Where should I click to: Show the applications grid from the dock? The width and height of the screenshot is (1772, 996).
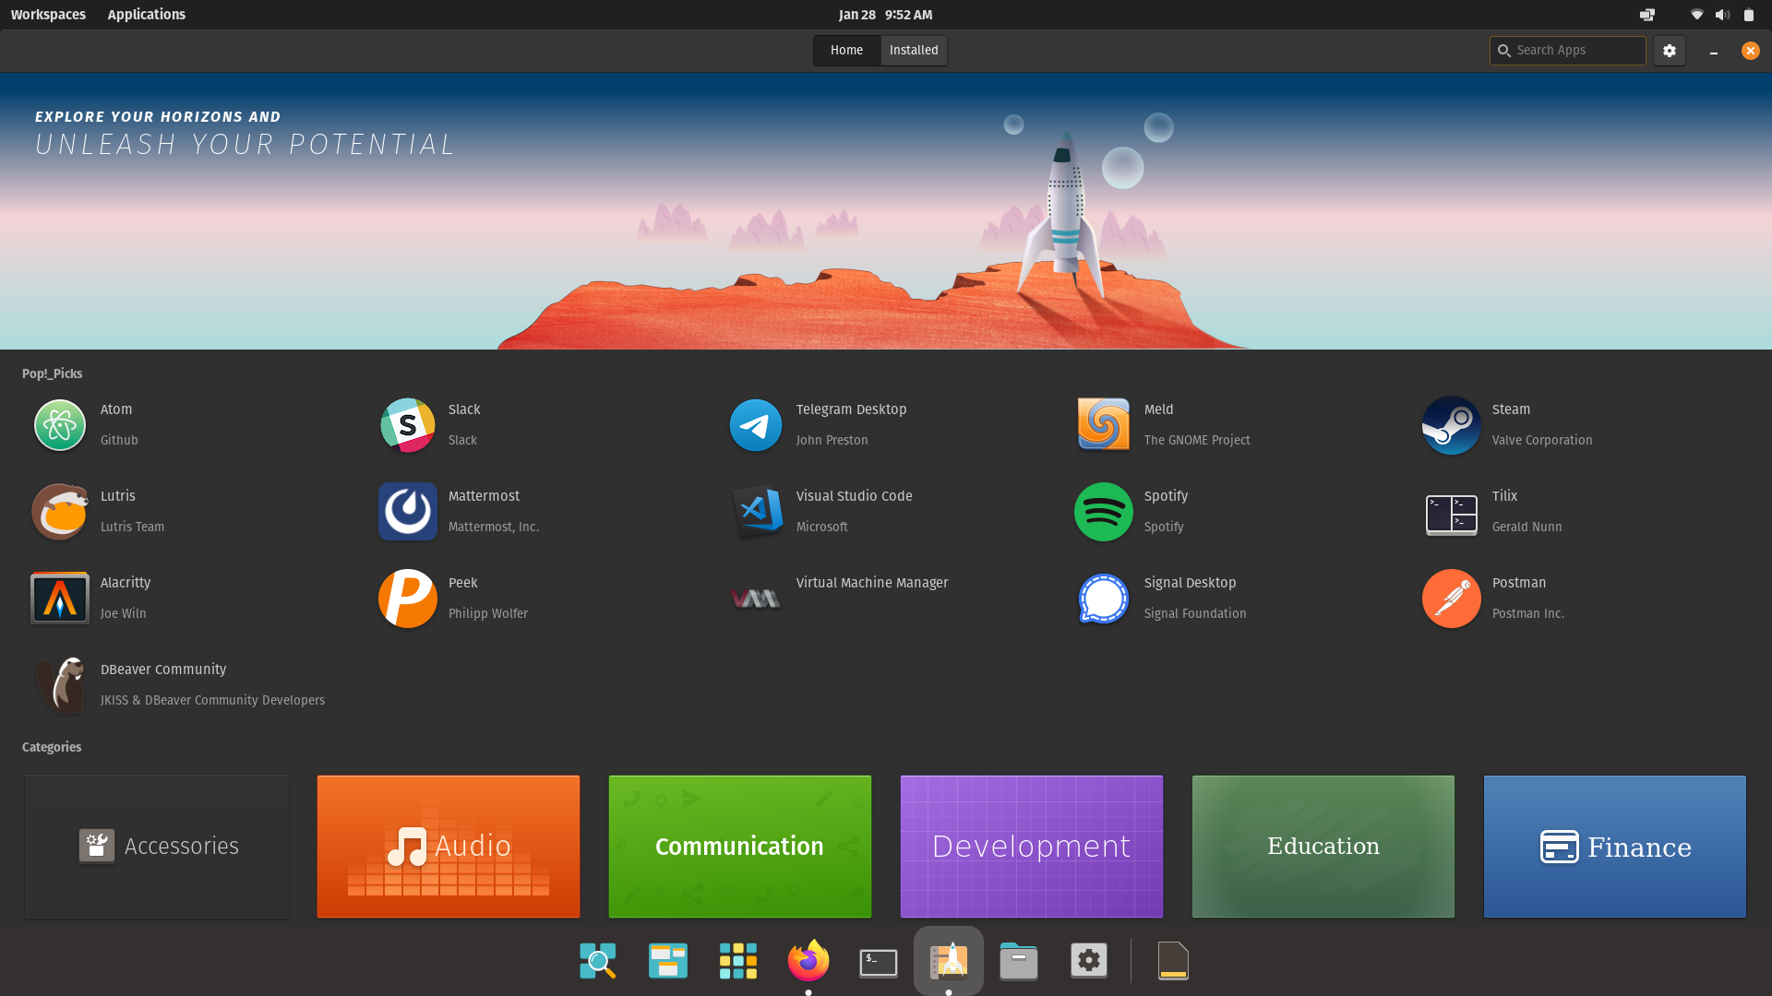coord(738,961)
